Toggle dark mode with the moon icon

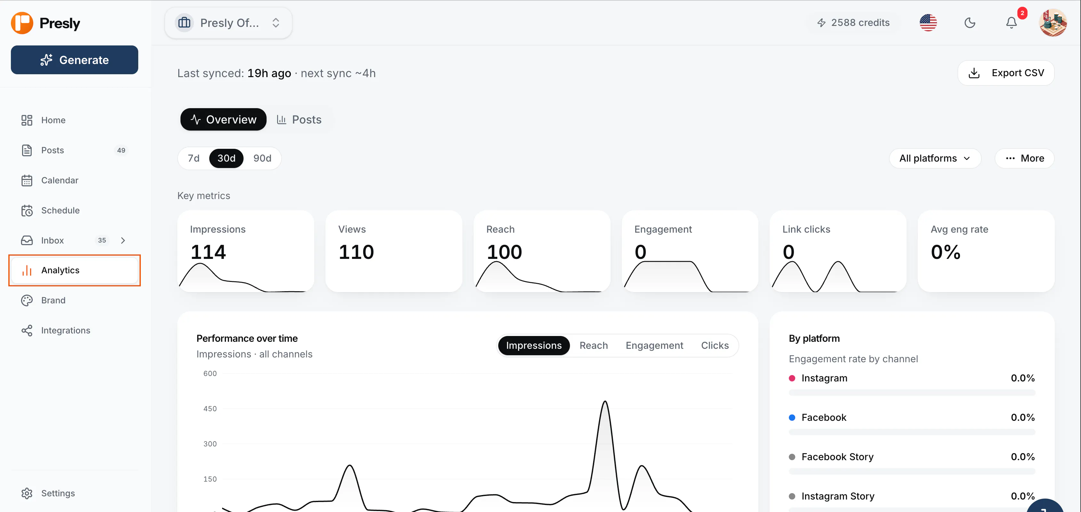[970, 23]
